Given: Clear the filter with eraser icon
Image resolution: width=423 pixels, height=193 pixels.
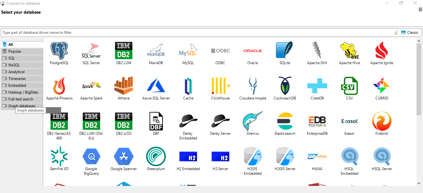Looking at the screenshot, I should click(x=396, y=33).
